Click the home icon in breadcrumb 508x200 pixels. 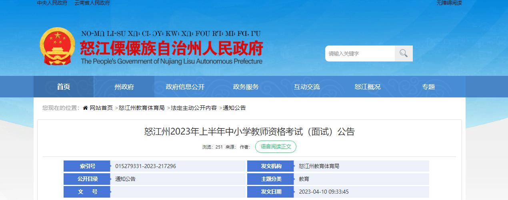tap(85, 108)
